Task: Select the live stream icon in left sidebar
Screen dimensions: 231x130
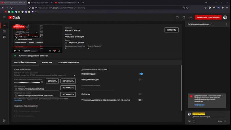Action: [4, 26]
